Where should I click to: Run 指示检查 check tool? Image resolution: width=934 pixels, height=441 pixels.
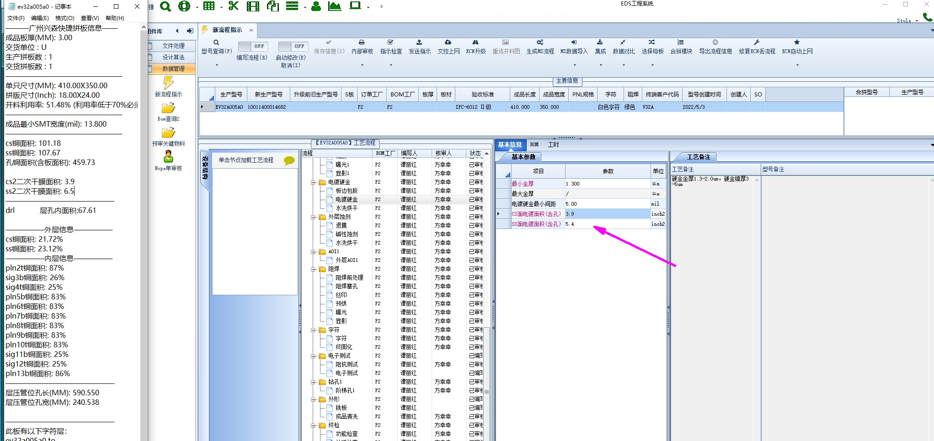391,47
